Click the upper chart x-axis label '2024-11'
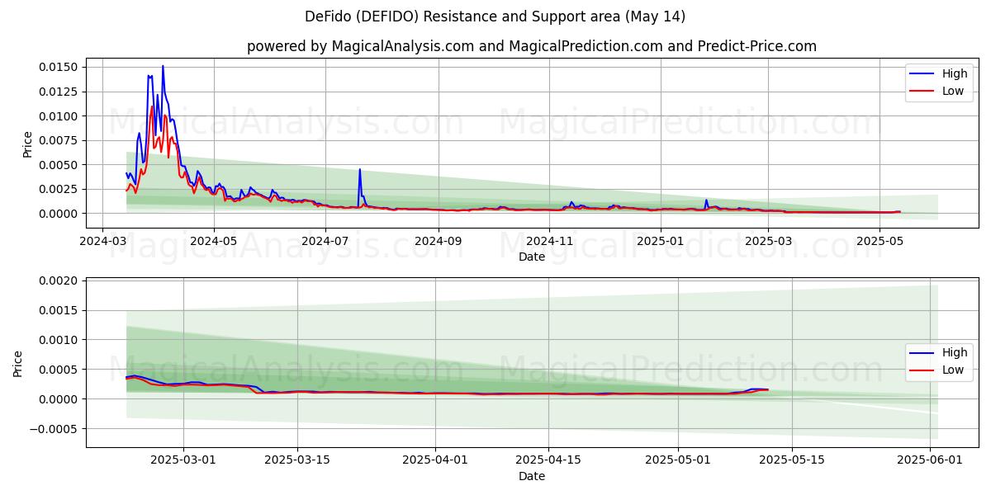Viewport: 991px width, 495px height. [549, 241]
